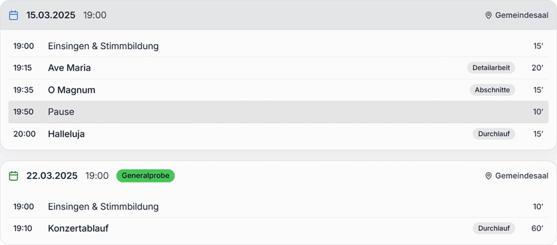Collapse the 15.03.2025 rehearsal header

coord(279,15)
